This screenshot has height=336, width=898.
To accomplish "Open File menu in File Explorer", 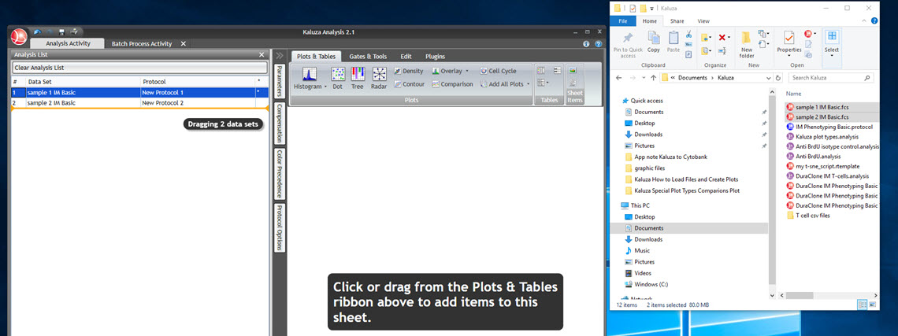I will click(622, 21).
